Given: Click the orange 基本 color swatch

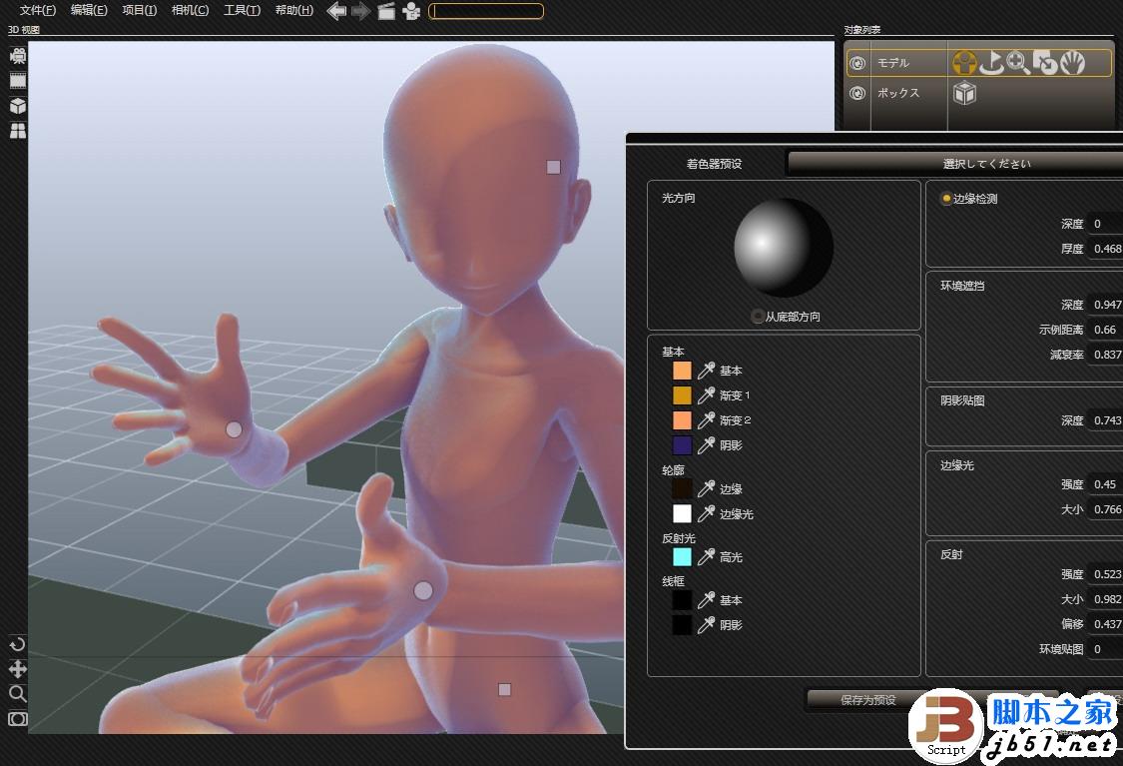Looking at the screenshot, I should [681, 371].
